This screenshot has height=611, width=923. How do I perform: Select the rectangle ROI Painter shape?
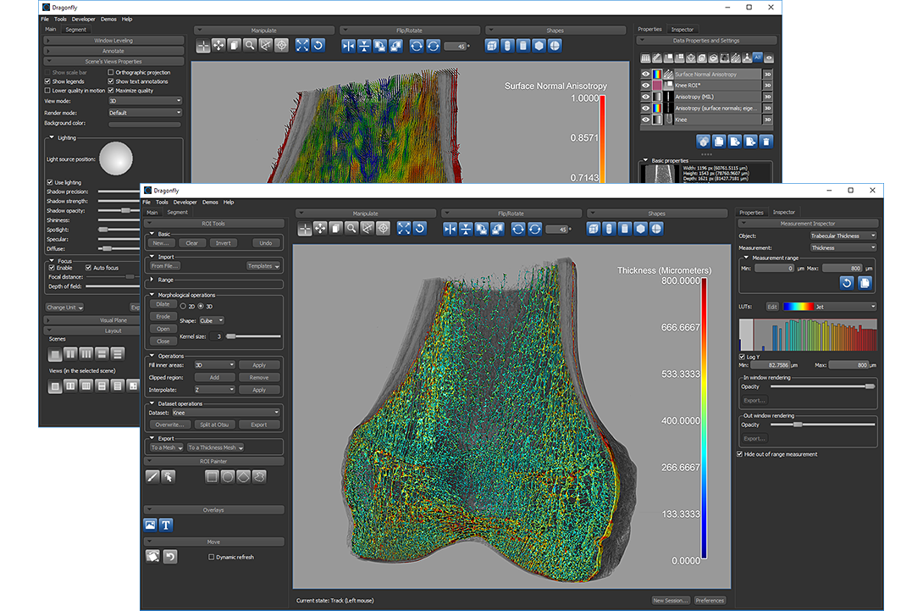(x=212, y=476)
